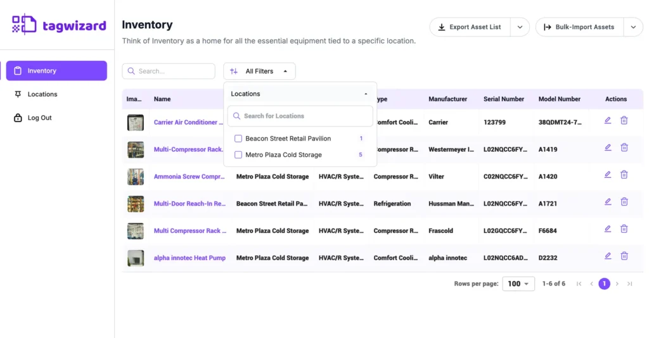This screenshot has height=338, width=649.
Task: Click Export Asset List button
Action: click(x=470, y=27)
